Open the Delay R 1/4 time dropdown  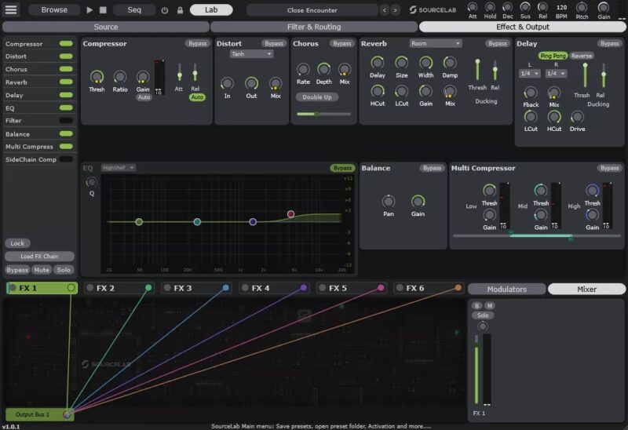click(556, 74)
